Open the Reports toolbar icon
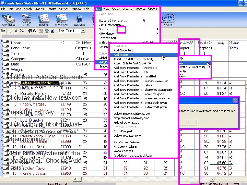 click(x=44, y=20)
